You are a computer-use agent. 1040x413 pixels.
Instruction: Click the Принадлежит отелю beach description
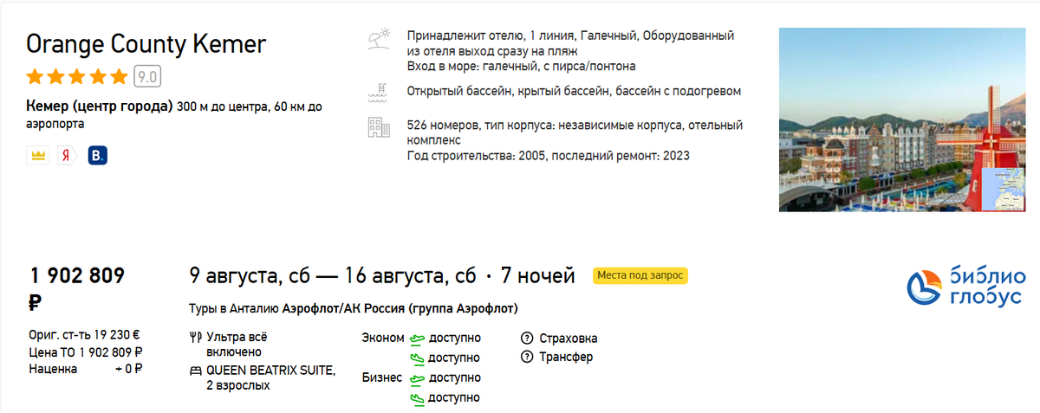[x=571, y=43]
